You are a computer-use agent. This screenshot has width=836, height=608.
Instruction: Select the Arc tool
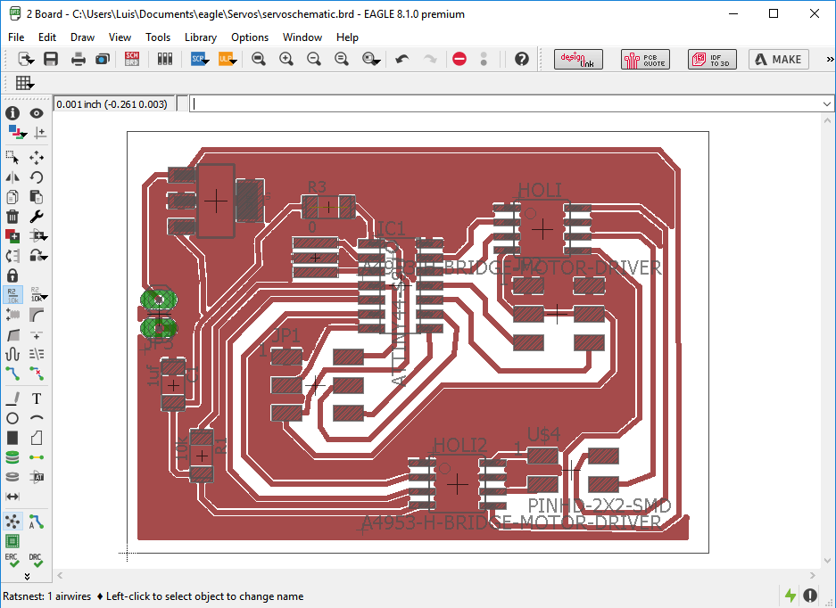[x=37, y=418]
